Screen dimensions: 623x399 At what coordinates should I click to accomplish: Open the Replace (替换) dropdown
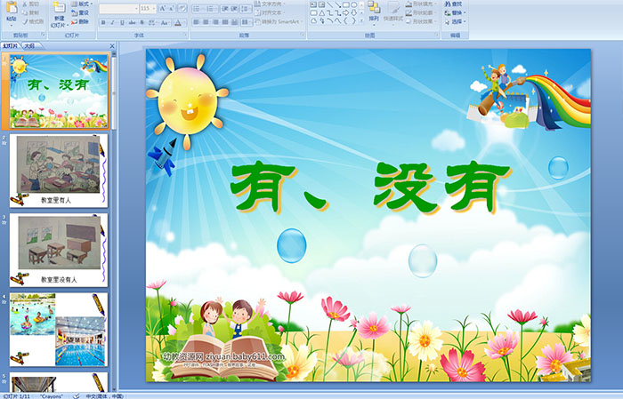click(456, 12)
